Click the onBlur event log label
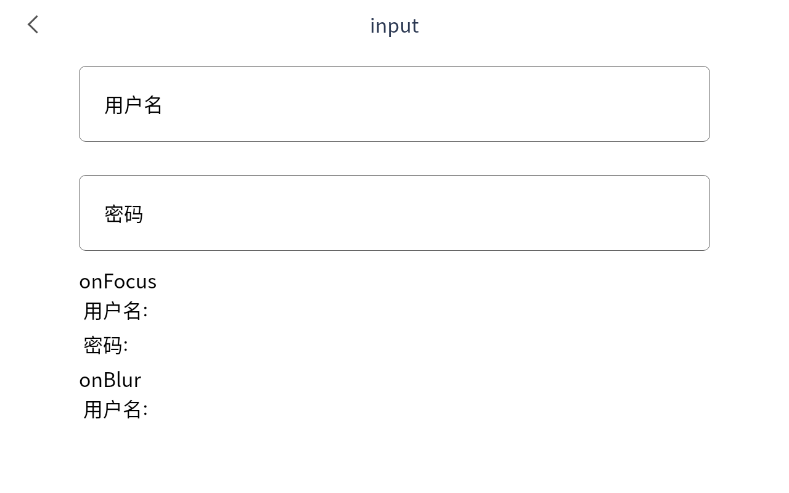This screenshot has height=493, width=789. (110, 380)
